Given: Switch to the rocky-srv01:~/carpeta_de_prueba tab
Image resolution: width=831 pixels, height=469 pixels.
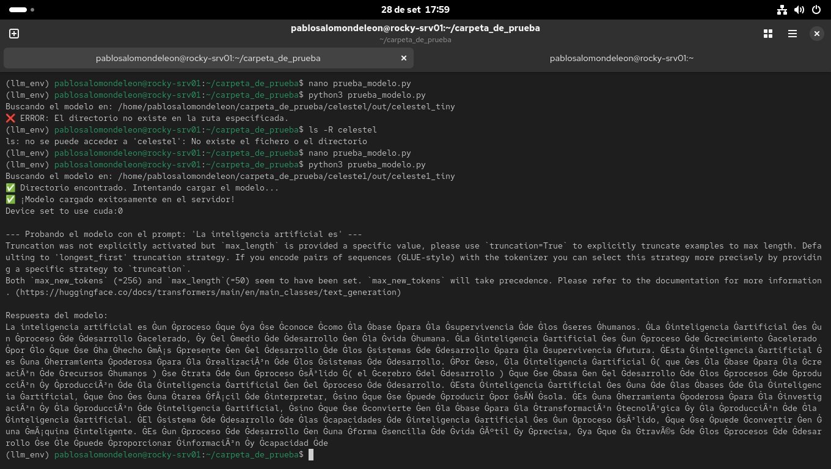Looking at the screenshot, I should (x=208, y=58).
